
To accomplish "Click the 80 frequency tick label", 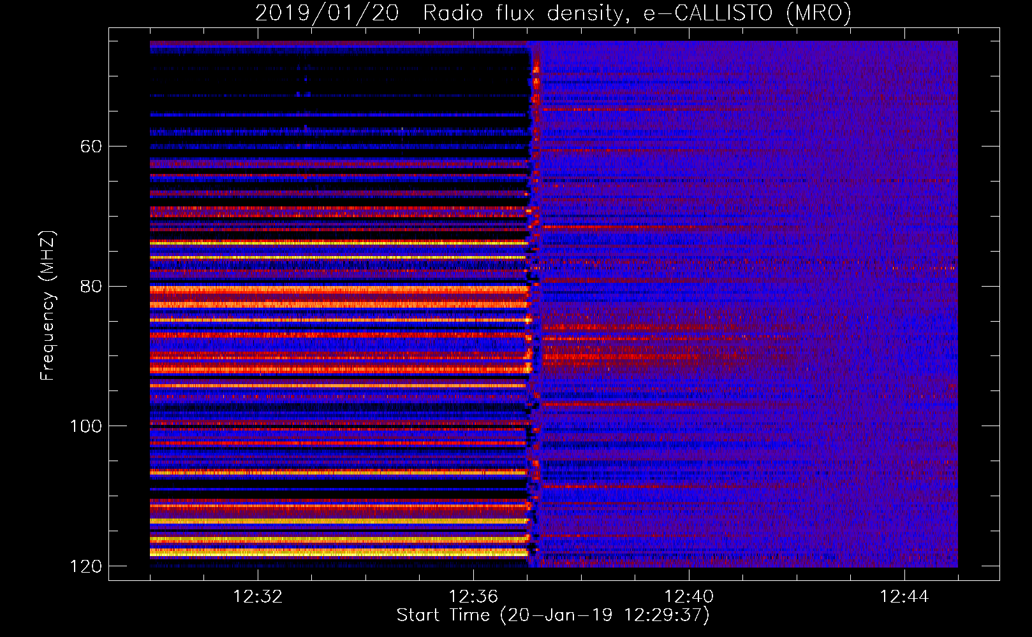I will (x=91, y=287).
